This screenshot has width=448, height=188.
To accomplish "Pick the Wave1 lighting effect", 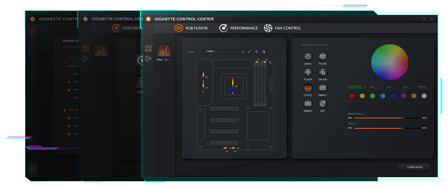I will coord(322,88).
